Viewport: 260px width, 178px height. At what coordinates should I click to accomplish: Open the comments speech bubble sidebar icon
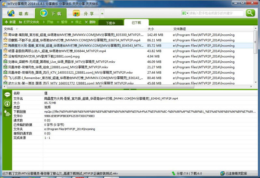click(x=7, y=95)
